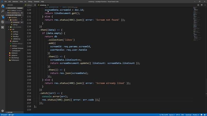
Task: Click UTF-8 encoding in status bar
Action: point(178,115)
